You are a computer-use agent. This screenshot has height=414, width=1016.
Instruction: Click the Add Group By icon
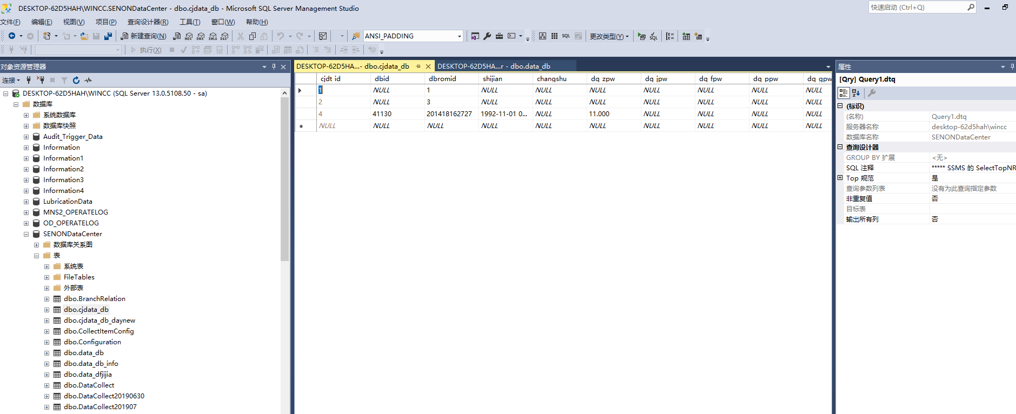coord(670,36)
